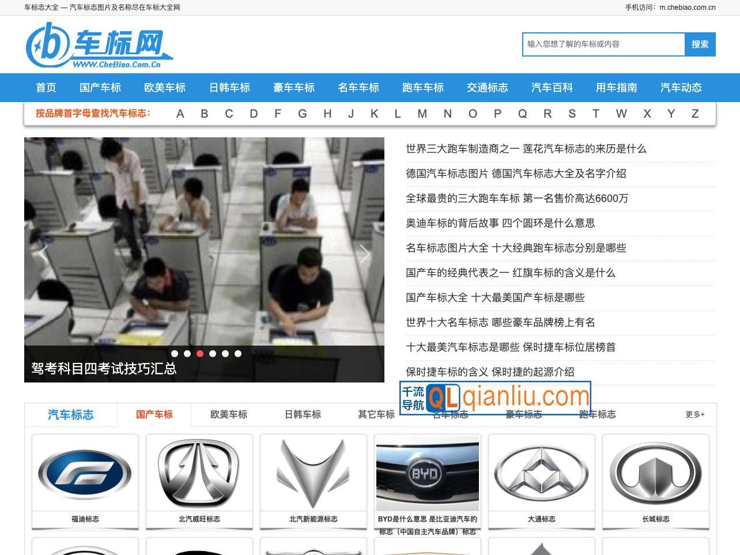Expand more logos via 更多+

(x=695, y=414)
